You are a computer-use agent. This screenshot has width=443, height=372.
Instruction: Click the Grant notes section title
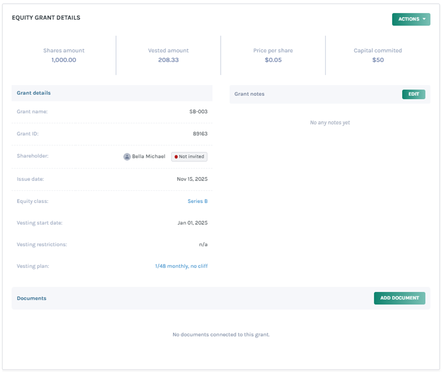249,94
